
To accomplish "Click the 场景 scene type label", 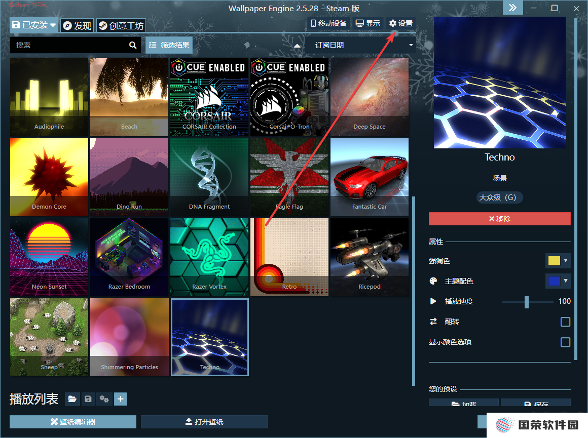I will [x=499, y=178].
